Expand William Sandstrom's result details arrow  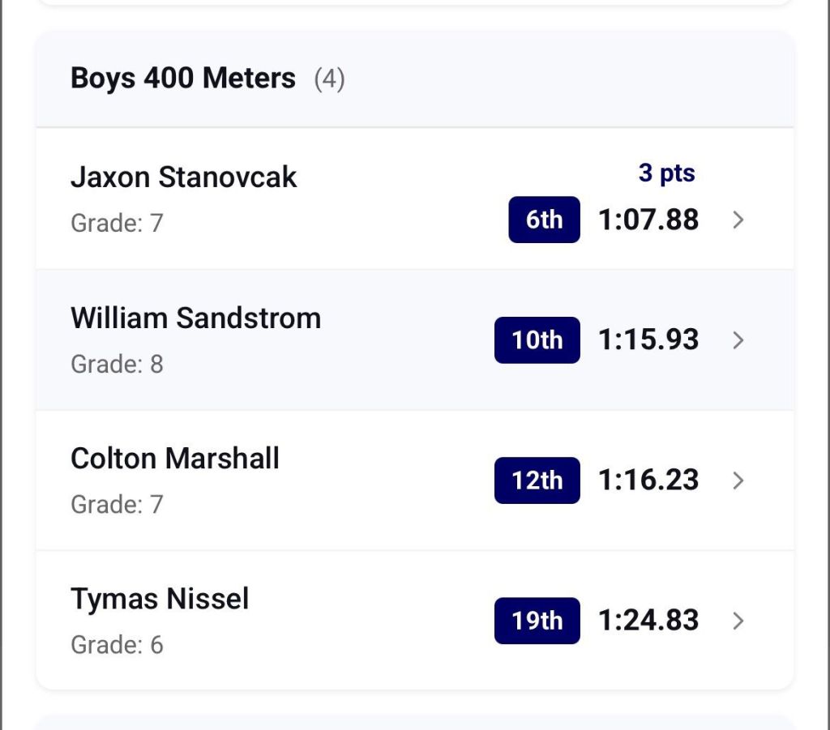(738, 340)
